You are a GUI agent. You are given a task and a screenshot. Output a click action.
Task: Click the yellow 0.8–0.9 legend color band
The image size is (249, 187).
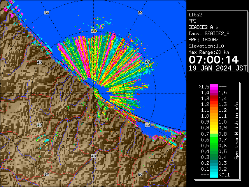pyautogui.click(x=214, y=128)
